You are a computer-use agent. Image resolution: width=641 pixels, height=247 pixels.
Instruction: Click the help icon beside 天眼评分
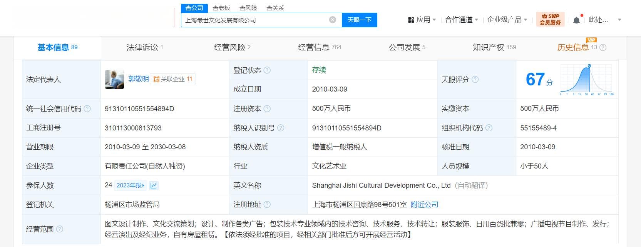pos(475,79)
